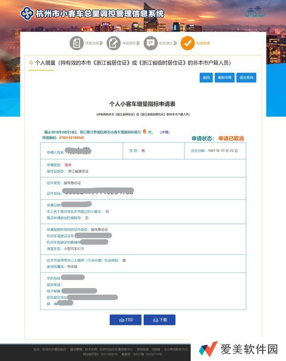Click the 打印 print button
Image resolution: width=286 pixels, height=361 pixels.
[x=125, y=320]
